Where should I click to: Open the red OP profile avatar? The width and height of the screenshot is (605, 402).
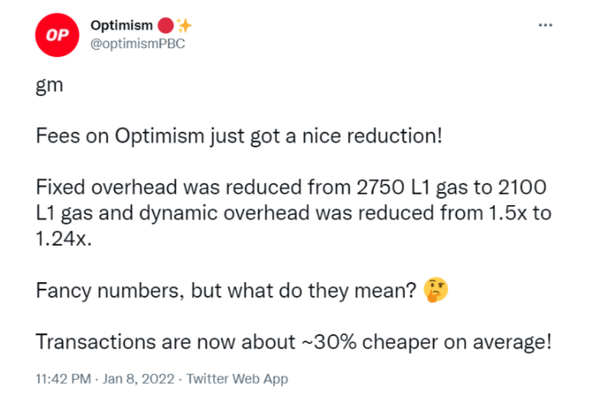tap(57, 35)
